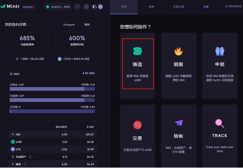Click the 合成资产 row icon
The width and height of the screenshot is (243, 168).
point(13,157)
